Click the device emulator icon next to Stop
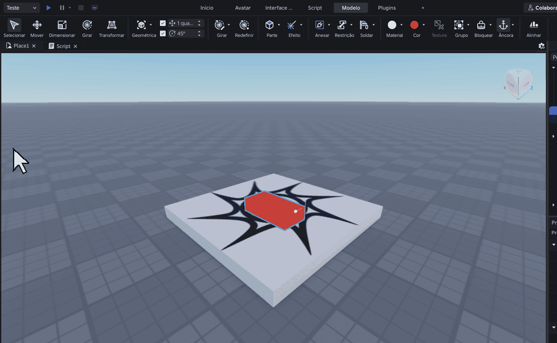Viewport: 557px width, 343px height. (x=95, y=8)
